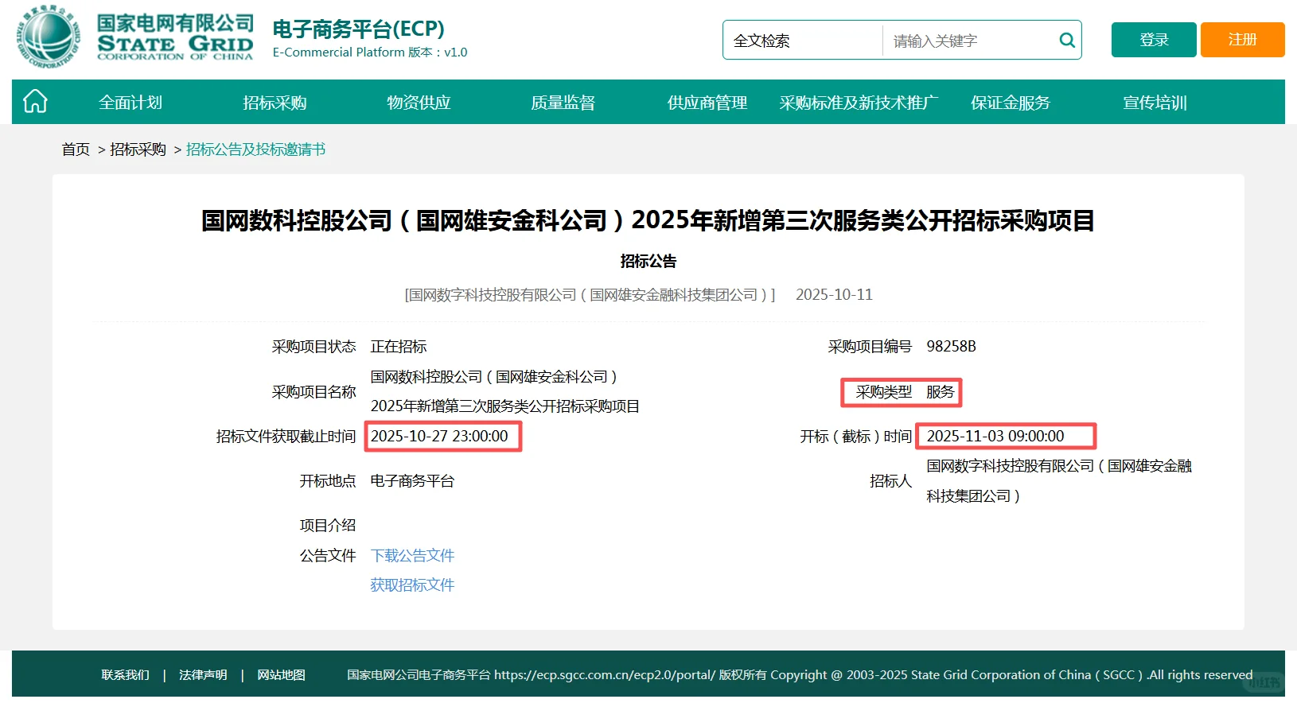Click 获取招标文件 link
This screenshot has height=703, width=1297.
[x=412, y=585]
